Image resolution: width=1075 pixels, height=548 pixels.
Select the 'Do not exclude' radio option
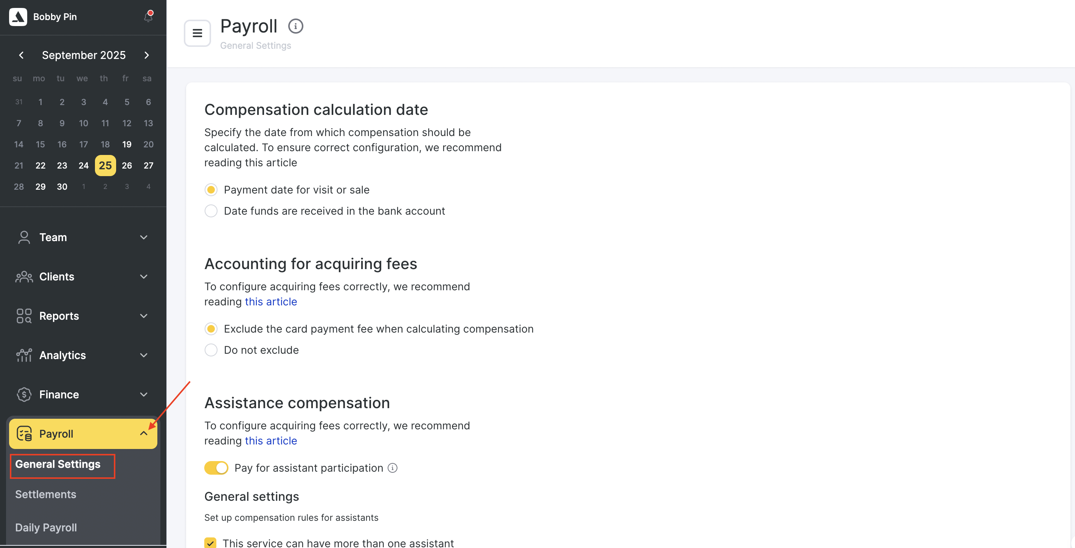211,350
